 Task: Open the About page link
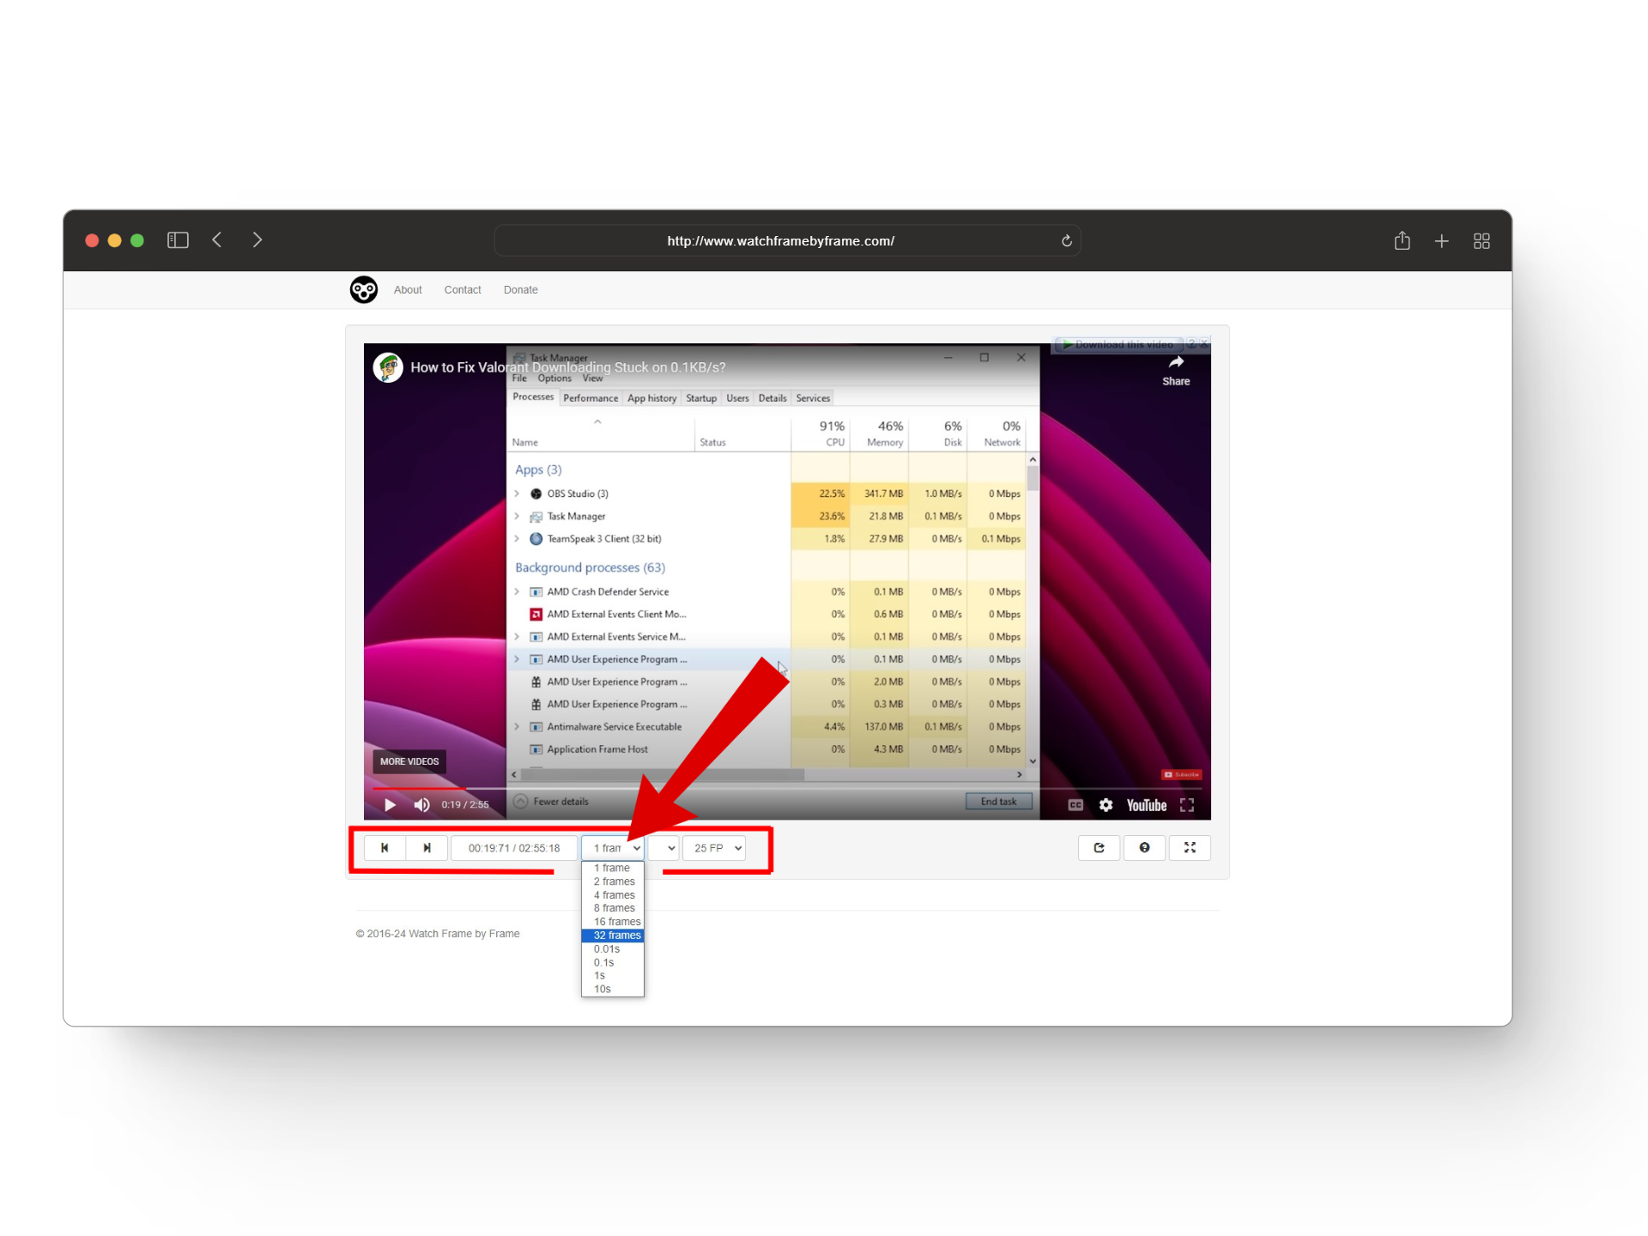pos(408,290)
